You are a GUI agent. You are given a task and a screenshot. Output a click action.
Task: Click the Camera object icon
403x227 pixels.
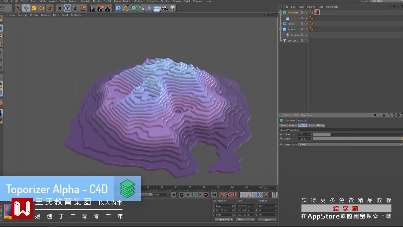165,8
